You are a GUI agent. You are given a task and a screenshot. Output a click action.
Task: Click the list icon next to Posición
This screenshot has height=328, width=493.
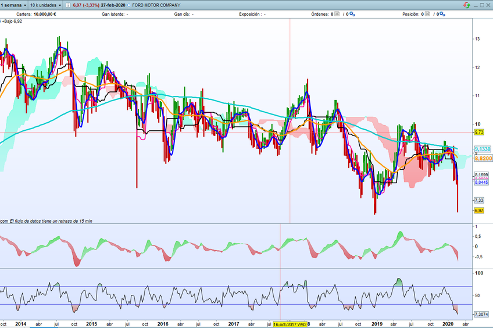coord(427,14)
